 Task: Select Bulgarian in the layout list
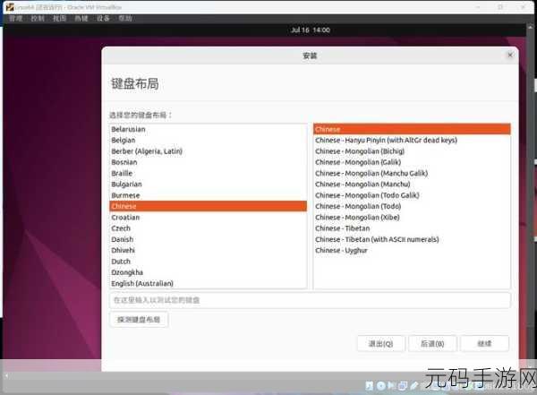(208, 185)
